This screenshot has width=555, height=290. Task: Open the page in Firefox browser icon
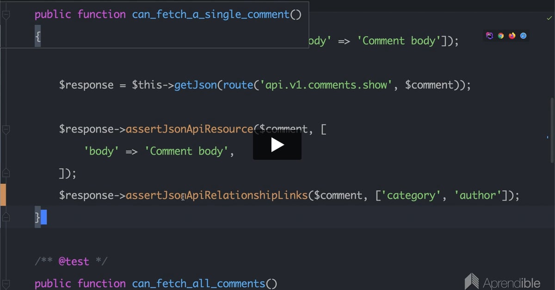point(512,36)
